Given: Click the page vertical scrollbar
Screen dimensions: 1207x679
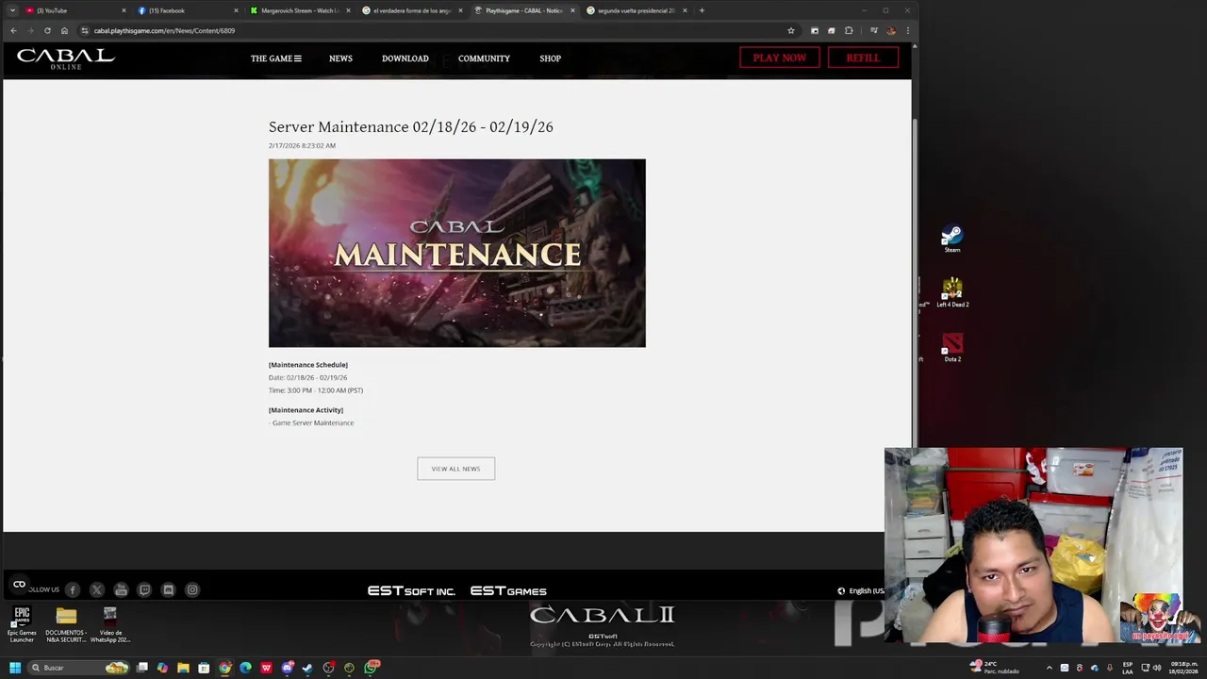Looking at the screenshot, I should [915, 283].
